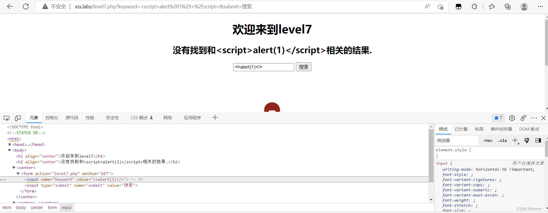This screenshot has width=548, height=213.
Task: Open the Extensions puzzle icon
Action: [x=474, y=7]
